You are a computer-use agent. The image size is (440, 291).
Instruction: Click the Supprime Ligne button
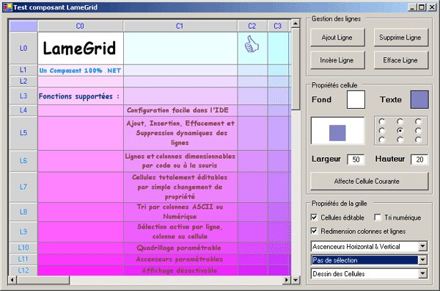[x=400, y=37]
